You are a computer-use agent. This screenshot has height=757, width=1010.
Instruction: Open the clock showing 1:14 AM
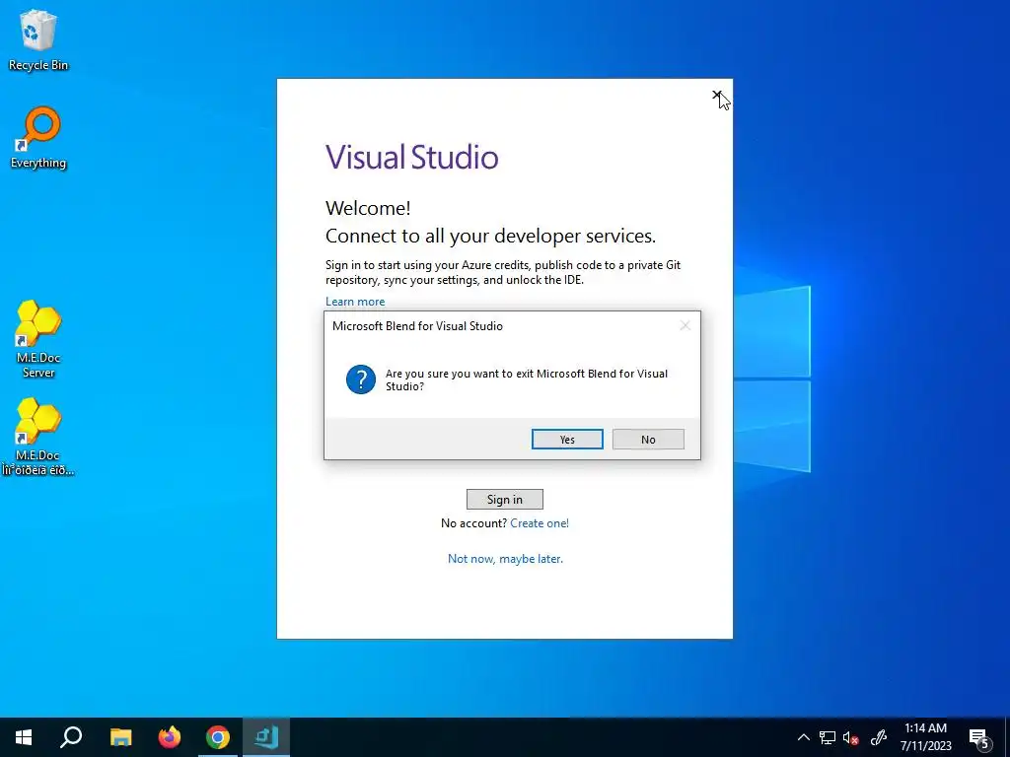pos(925,737)
